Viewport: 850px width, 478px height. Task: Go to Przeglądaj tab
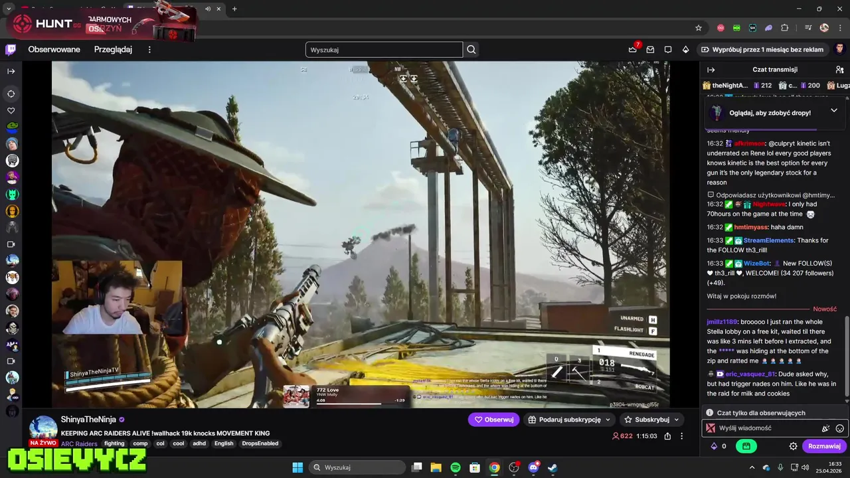click(113, 49)
